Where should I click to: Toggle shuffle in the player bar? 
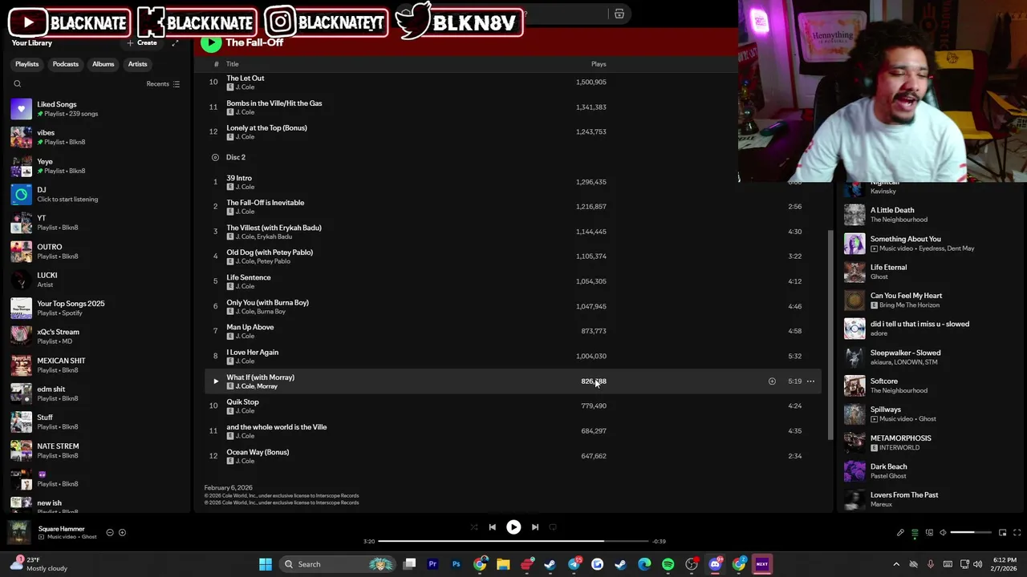point(473,527)
